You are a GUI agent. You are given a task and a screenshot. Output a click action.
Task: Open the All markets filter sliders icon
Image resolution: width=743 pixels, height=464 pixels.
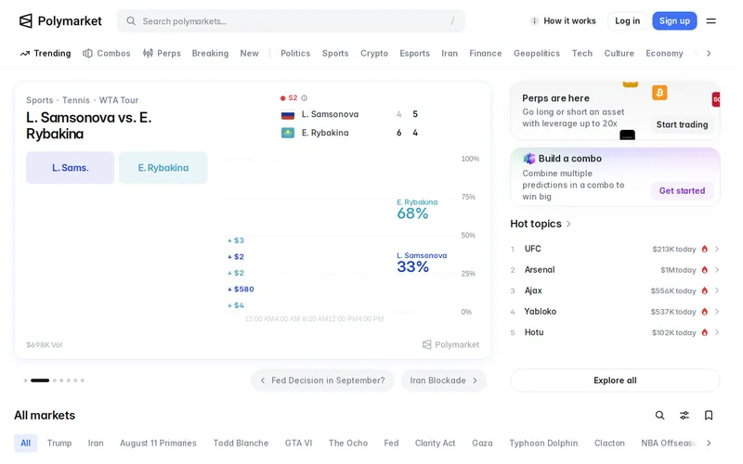(684, 415)
